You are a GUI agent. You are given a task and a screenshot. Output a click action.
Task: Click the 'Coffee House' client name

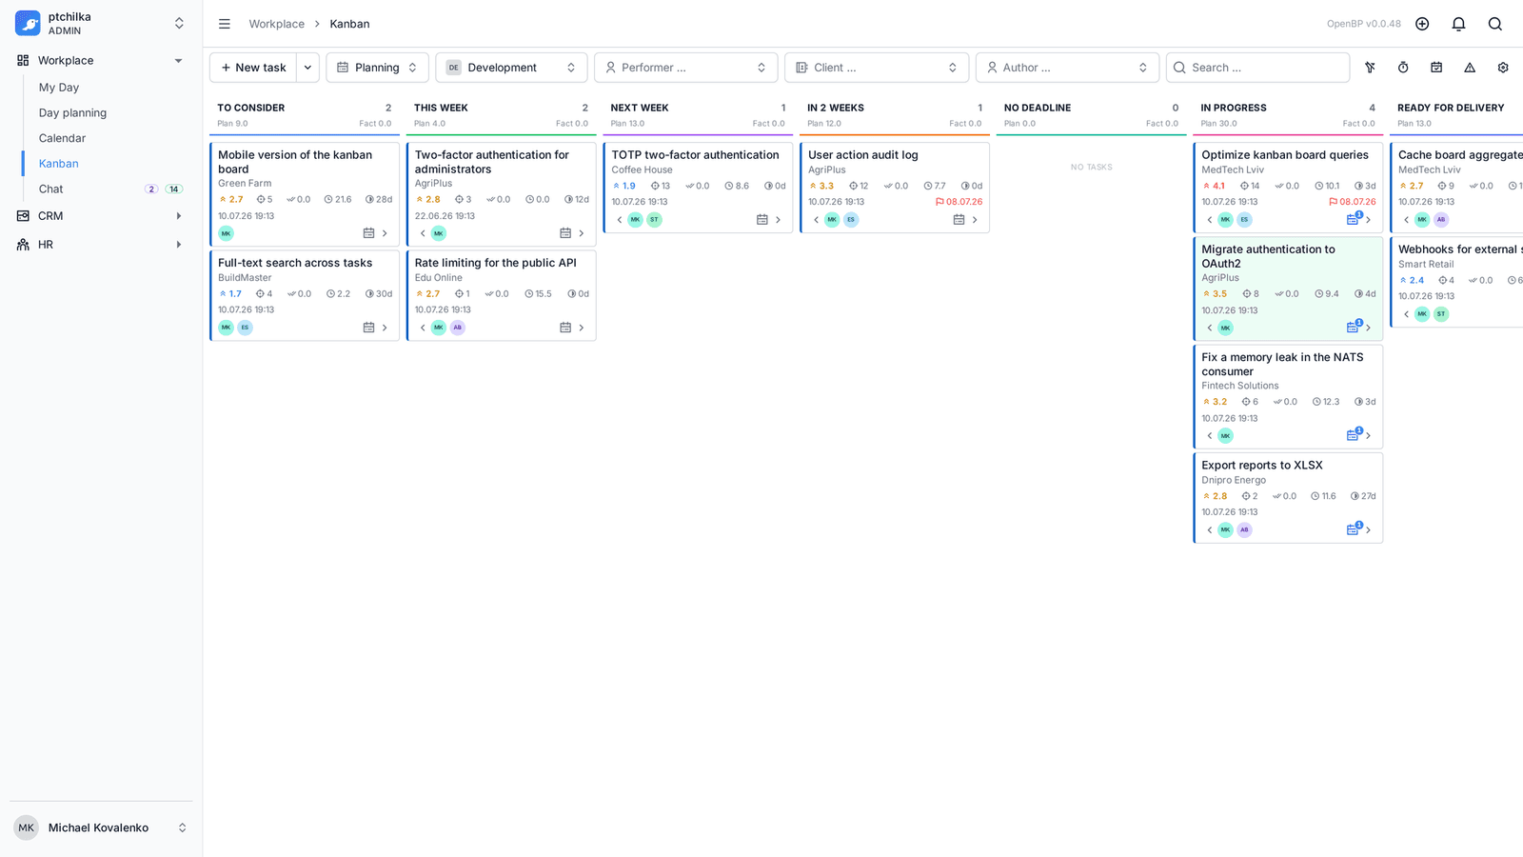(x=642, y=169)
